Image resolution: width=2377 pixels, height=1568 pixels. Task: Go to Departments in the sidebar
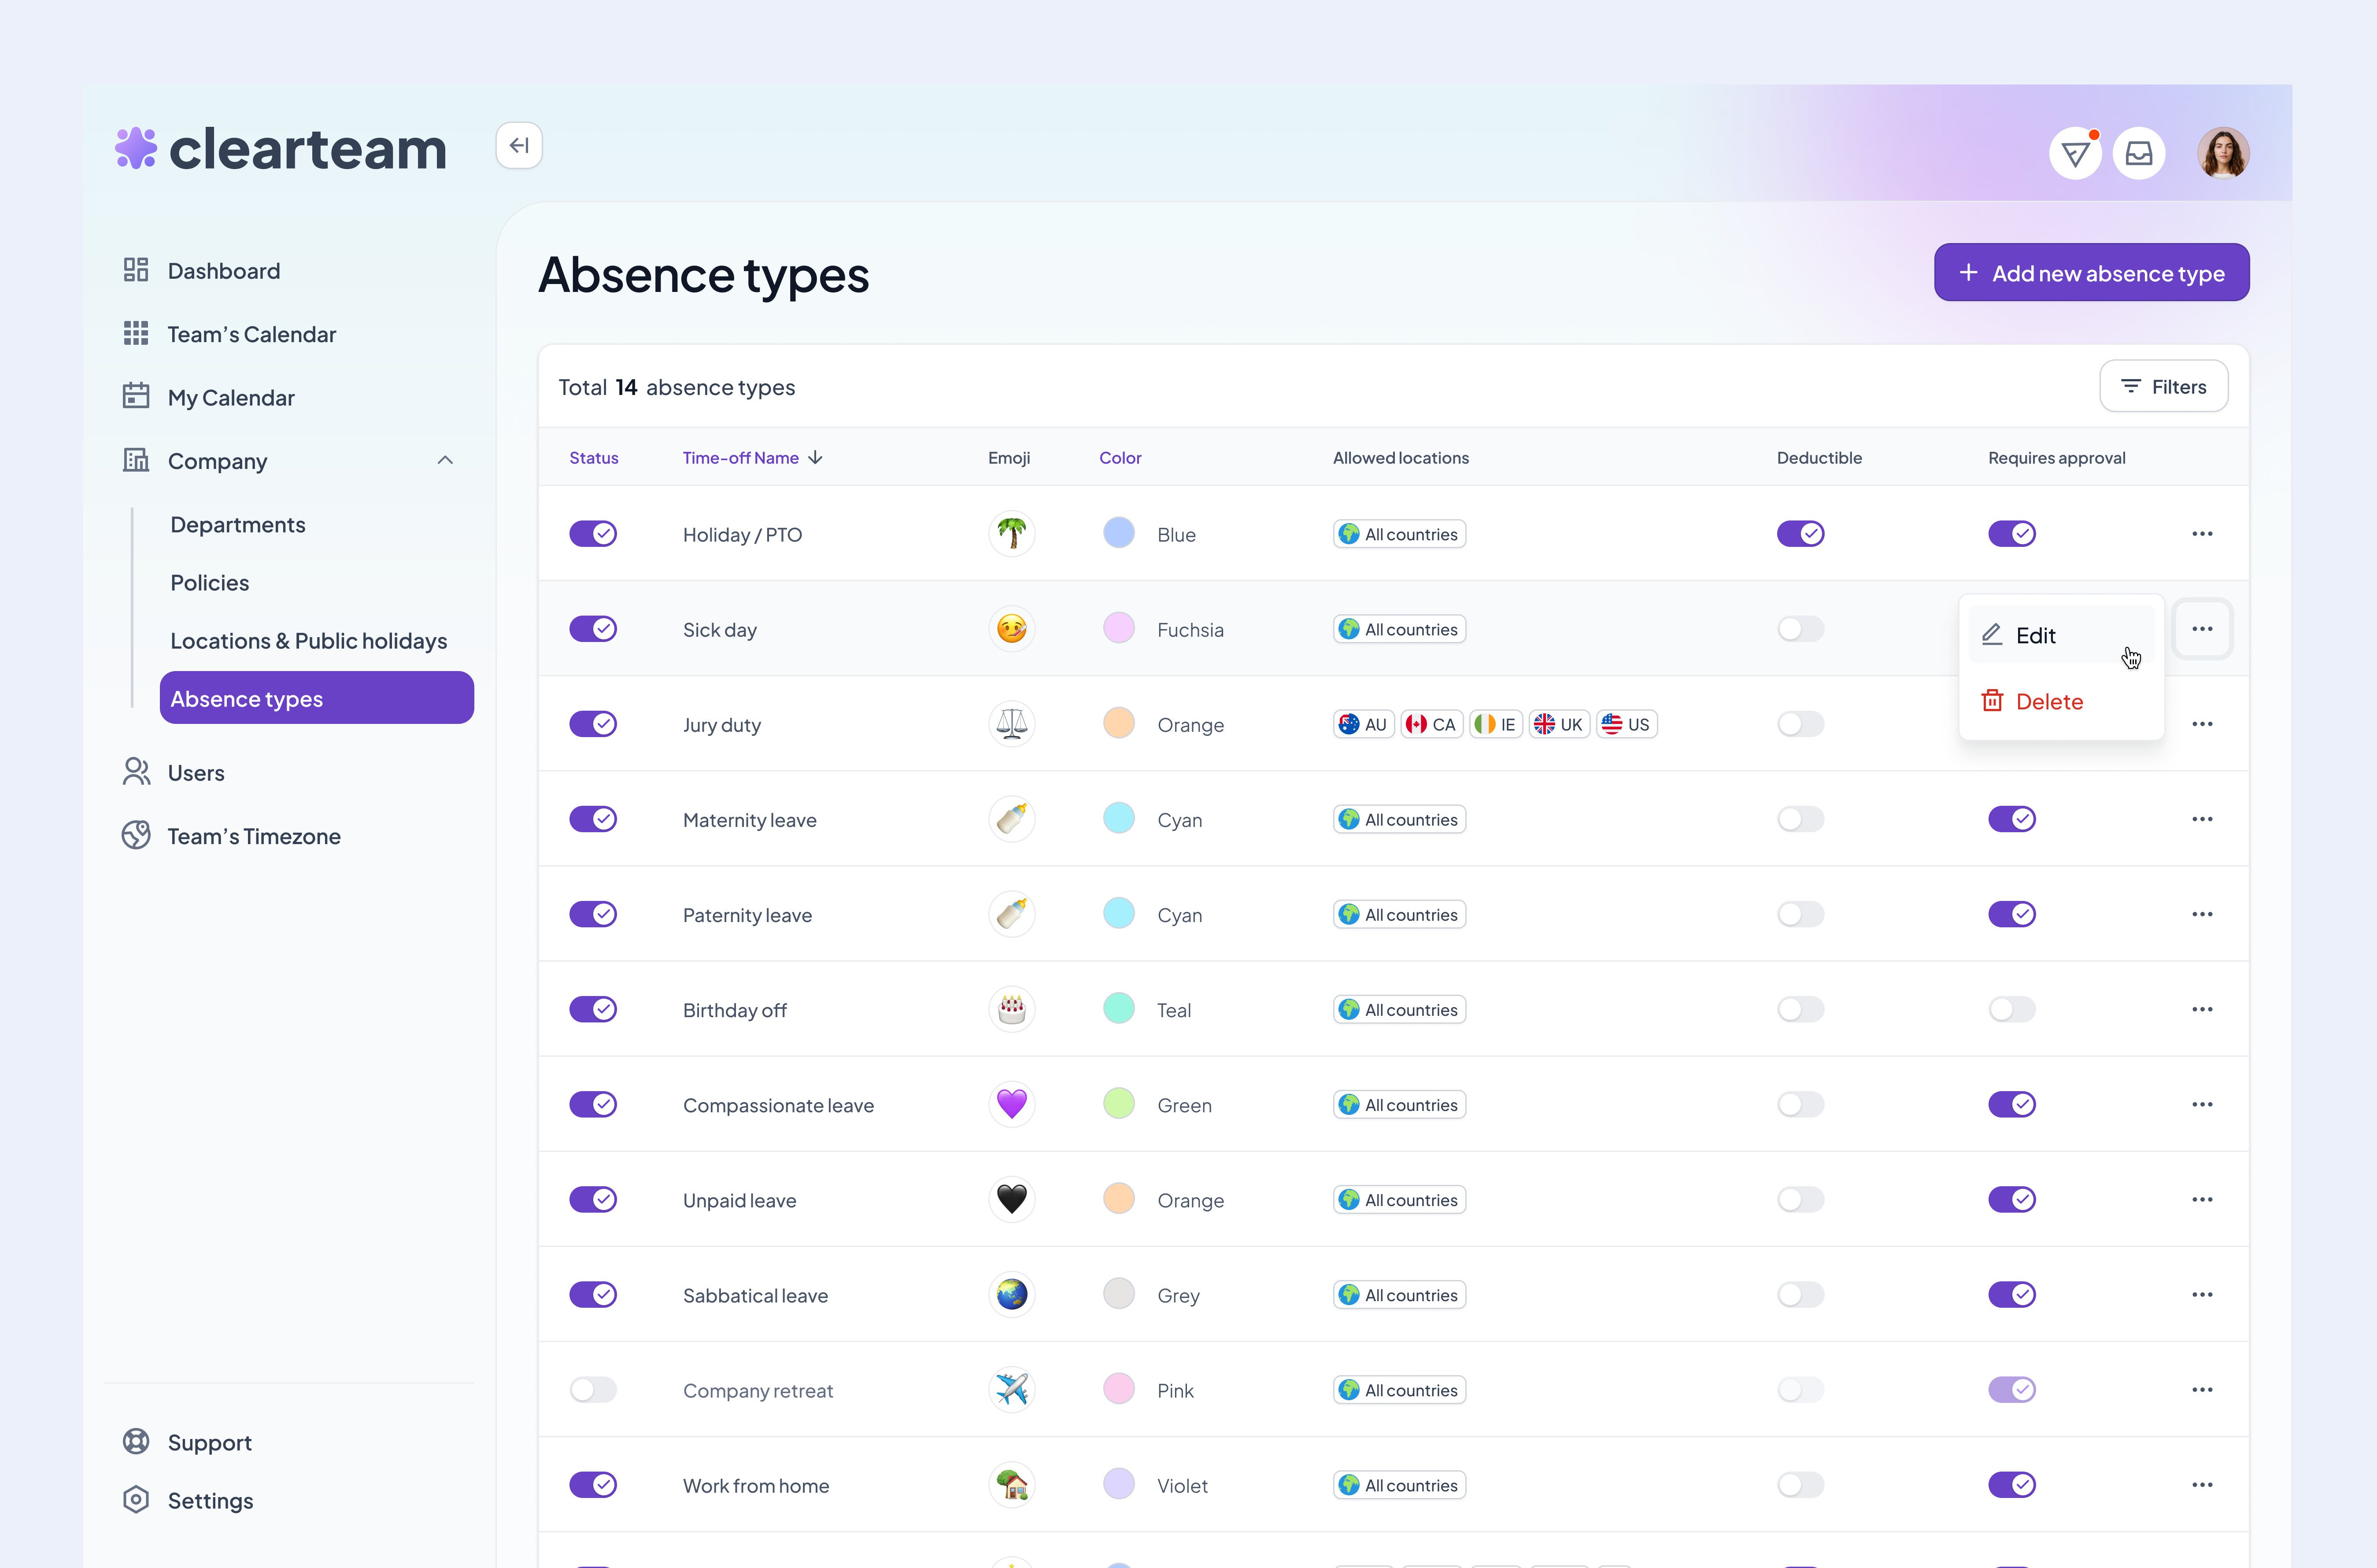click(238, 524)
